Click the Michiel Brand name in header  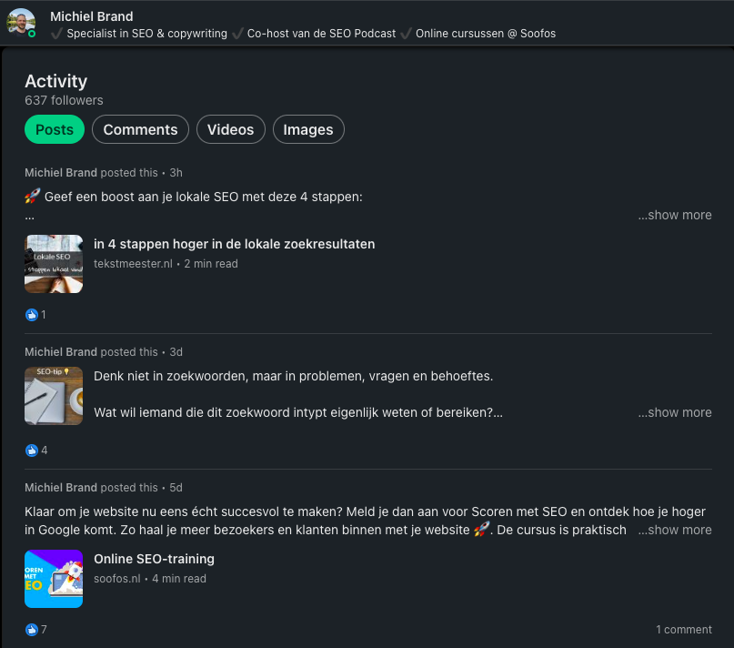[x=92, y=16]
